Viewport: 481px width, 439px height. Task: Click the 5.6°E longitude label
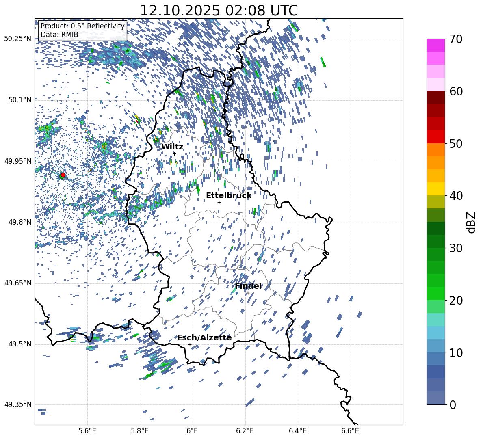87,431
